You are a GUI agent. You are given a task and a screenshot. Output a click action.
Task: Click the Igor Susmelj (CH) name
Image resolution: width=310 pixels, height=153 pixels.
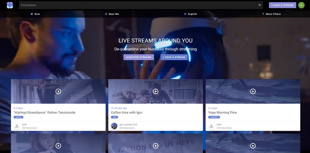tap(128, 125)
